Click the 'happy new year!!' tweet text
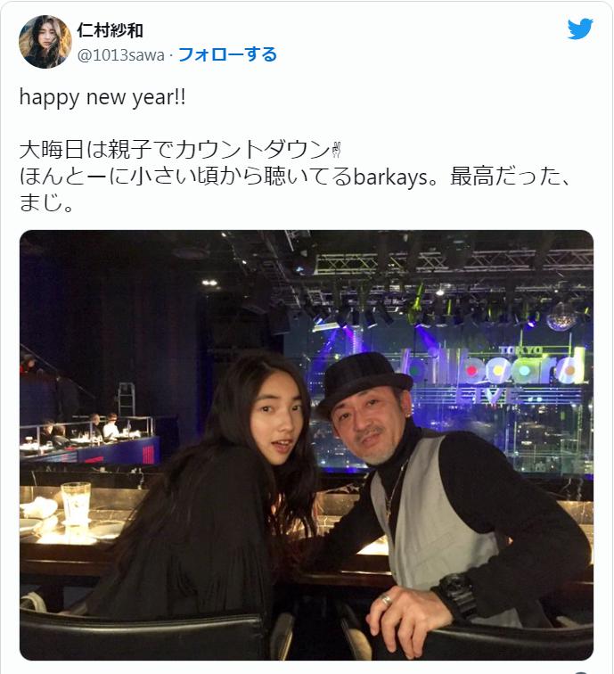614x674 pixels. click(102, 97)
